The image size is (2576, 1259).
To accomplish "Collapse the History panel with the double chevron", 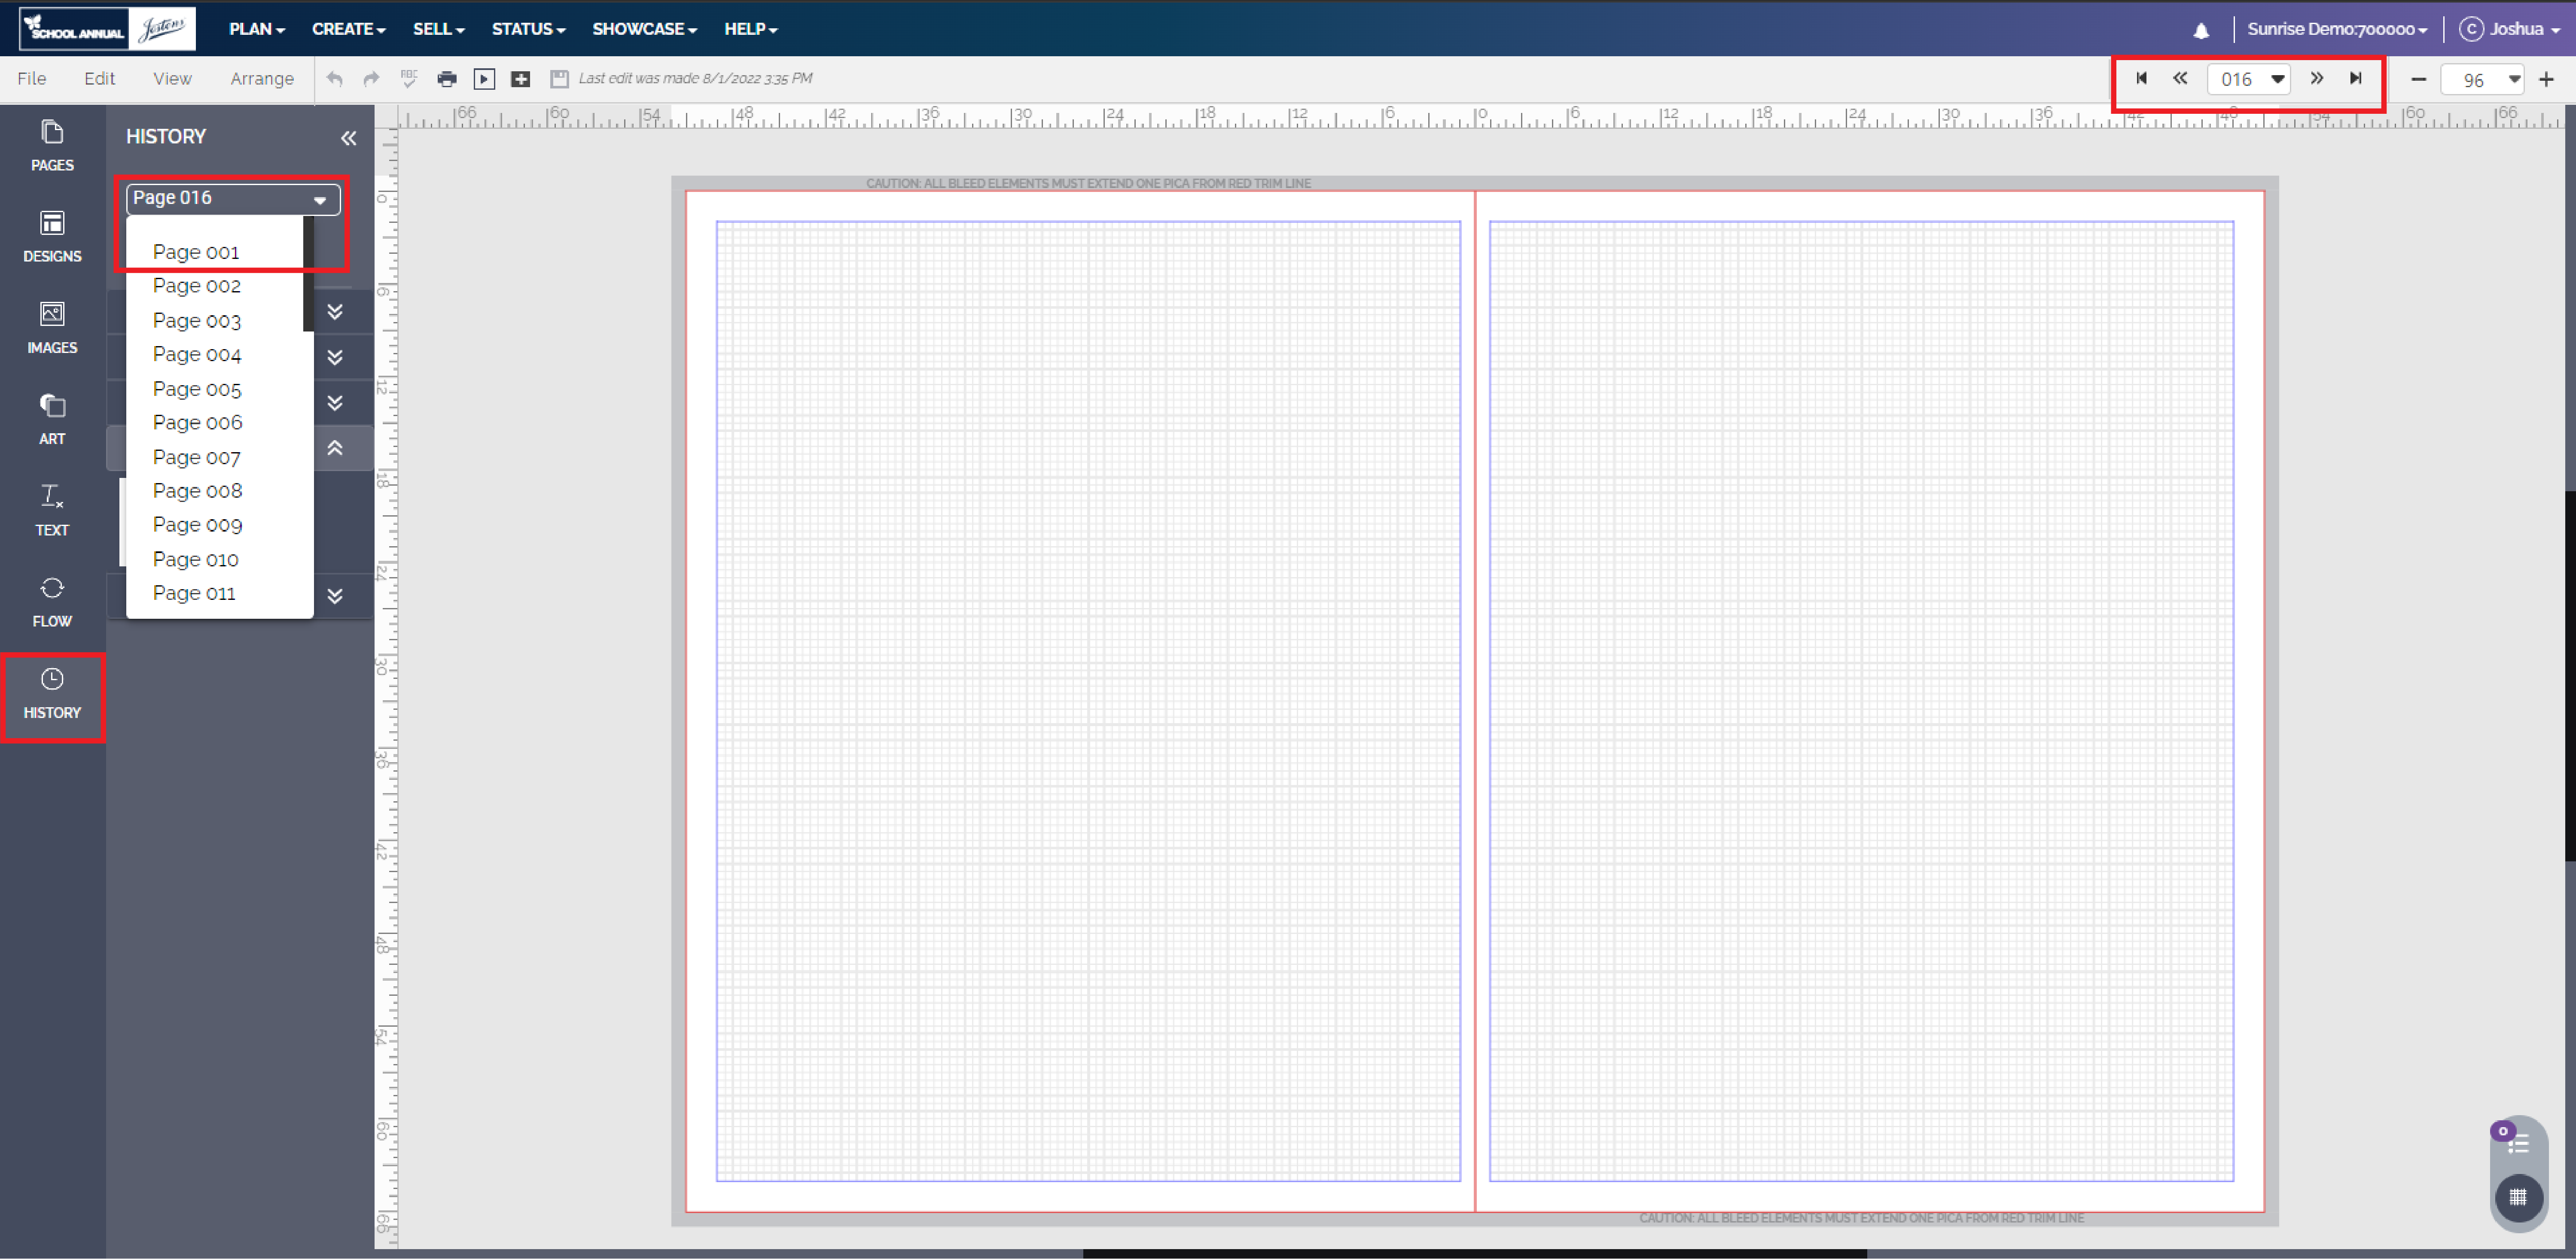I will pyautogui.click(x=348, y=138).
